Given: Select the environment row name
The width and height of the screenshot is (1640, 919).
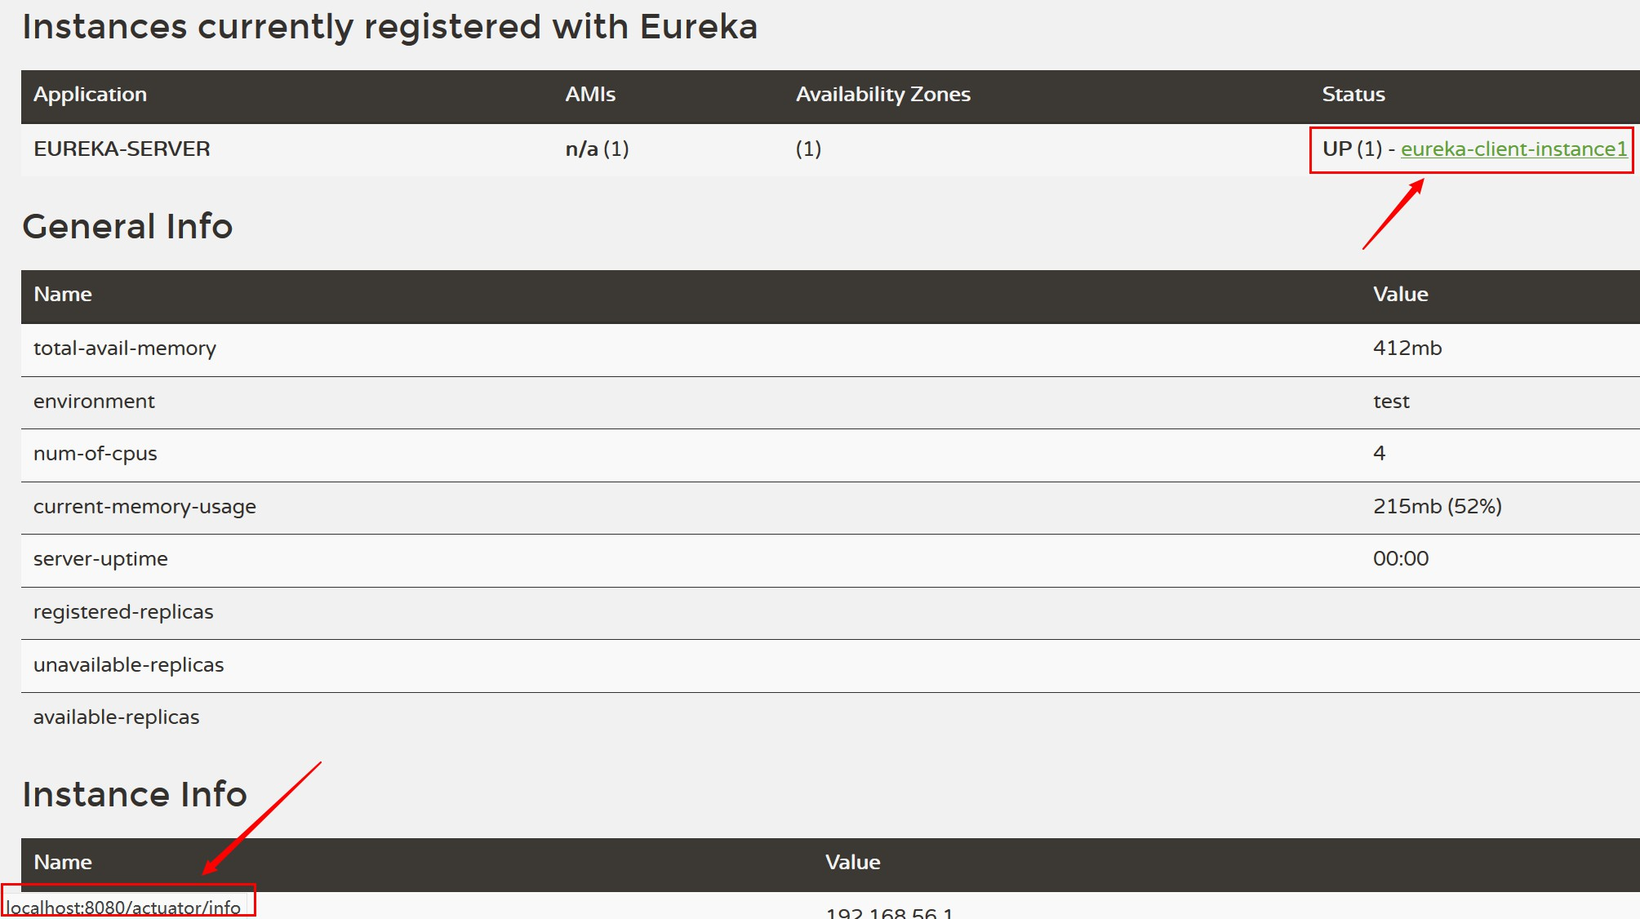Looking at the screenshot, I should (x=94, y=402).
